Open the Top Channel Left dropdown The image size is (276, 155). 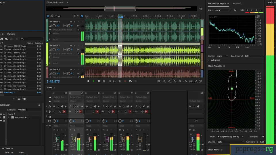[254, 56]
